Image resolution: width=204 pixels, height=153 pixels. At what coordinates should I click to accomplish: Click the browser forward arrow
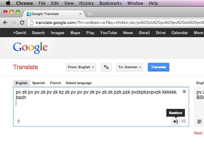pyautogui.click(x=14, y=23)
